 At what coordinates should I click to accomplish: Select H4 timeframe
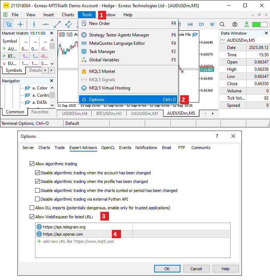190,24
